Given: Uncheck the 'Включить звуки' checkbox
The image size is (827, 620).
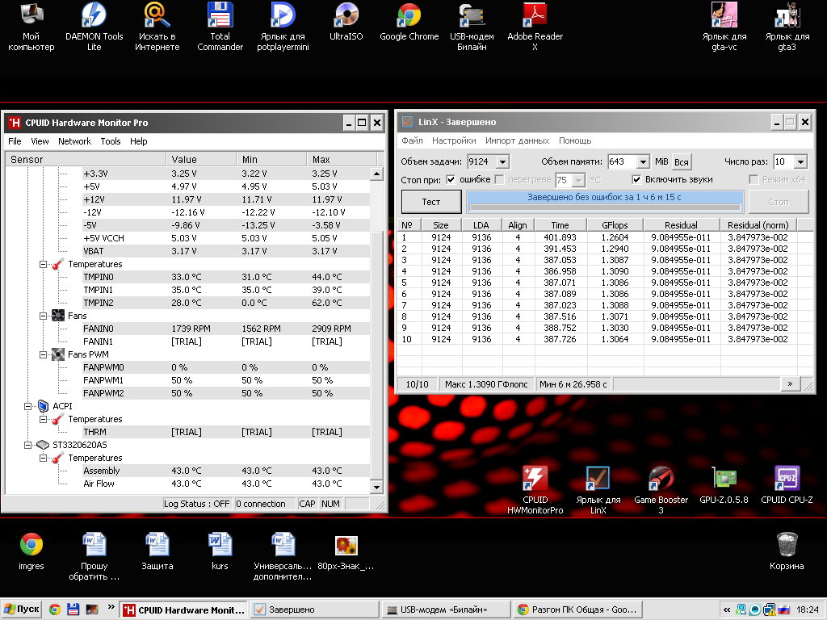Looking at the screenshot, I should point(636,179).
